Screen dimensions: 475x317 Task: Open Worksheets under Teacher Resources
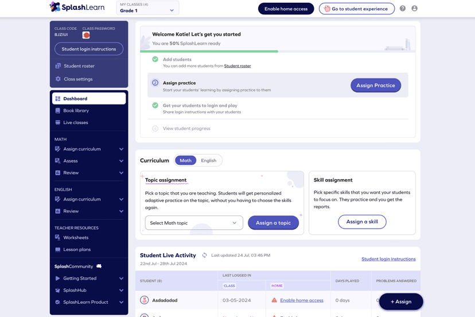click(x=76, y=238)
